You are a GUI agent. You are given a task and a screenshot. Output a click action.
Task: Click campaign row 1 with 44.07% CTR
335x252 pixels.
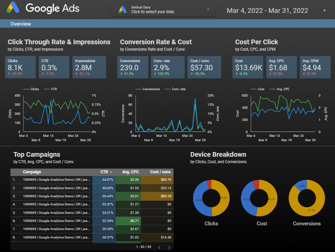click(92, 180)
